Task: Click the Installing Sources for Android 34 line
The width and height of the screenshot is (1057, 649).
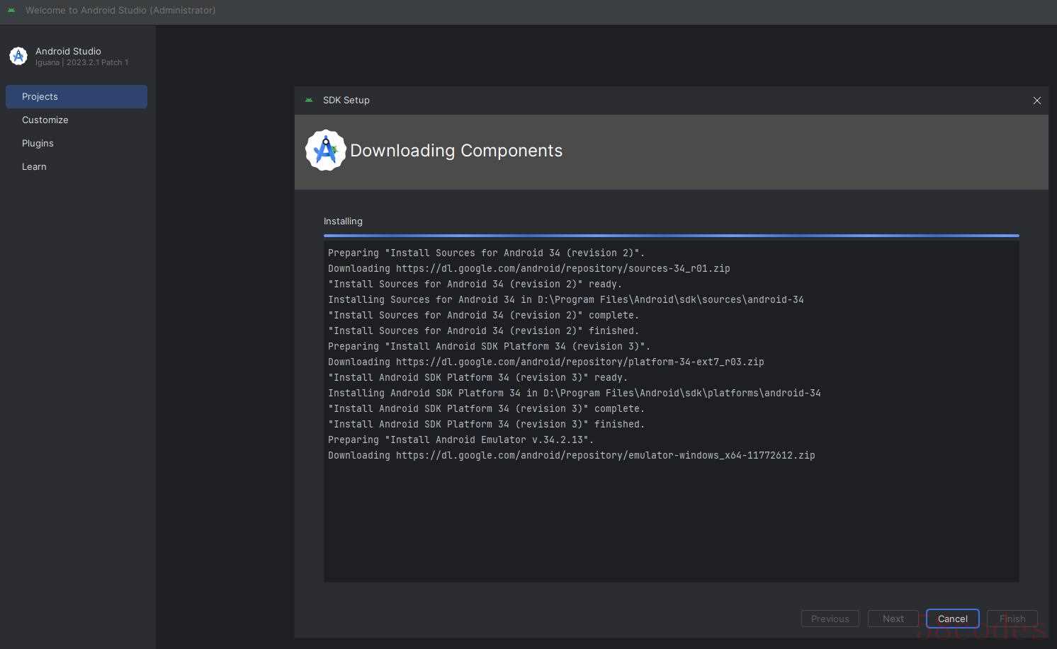Action: pos(565,299)
